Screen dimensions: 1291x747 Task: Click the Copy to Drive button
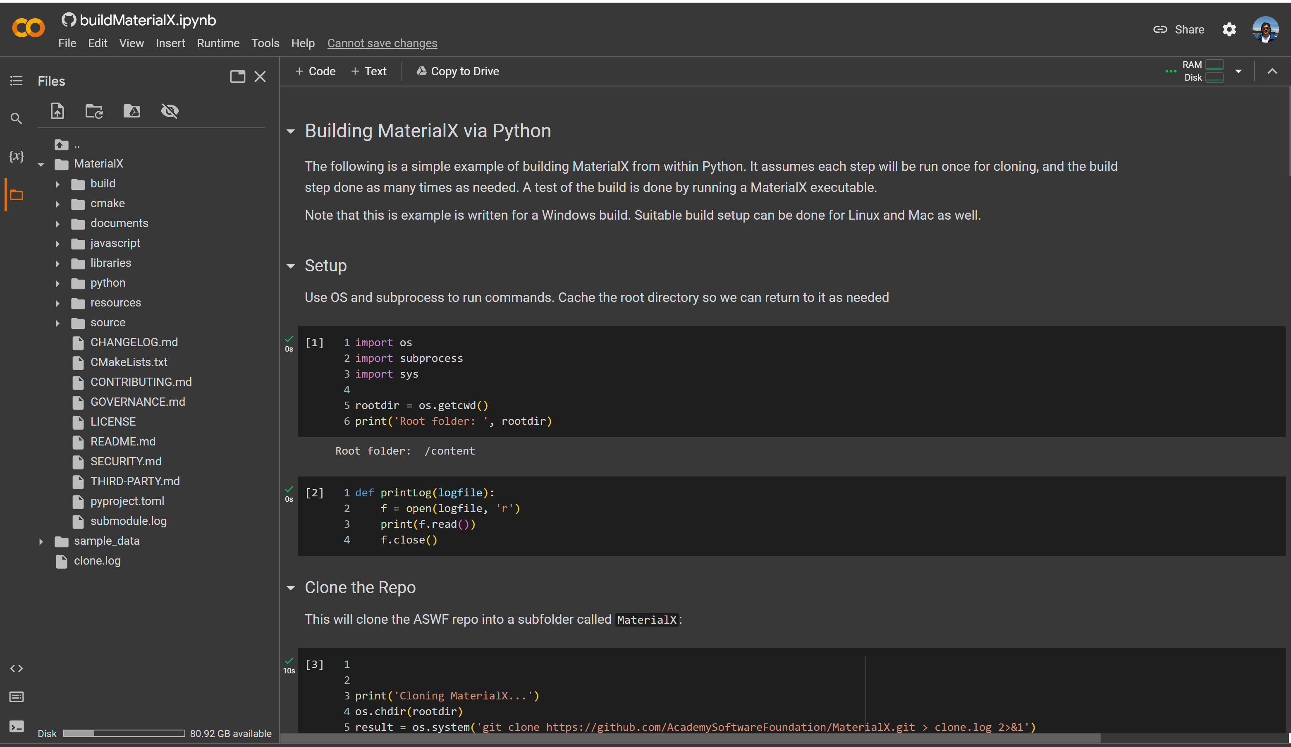(457, 71)
